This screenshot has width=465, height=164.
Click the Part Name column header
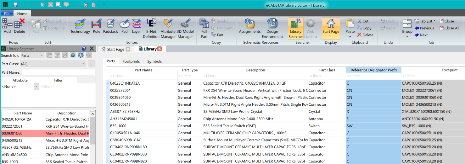pyautogui.click(x=143, y=70)
